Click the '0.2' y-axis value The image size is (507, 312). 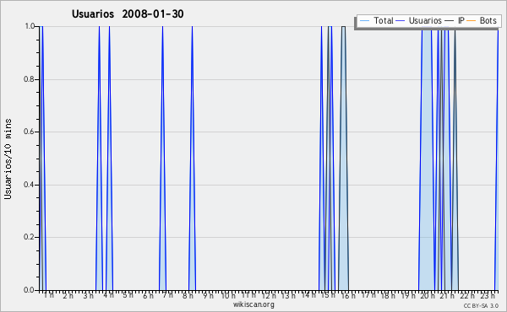[x=30, y=237]
